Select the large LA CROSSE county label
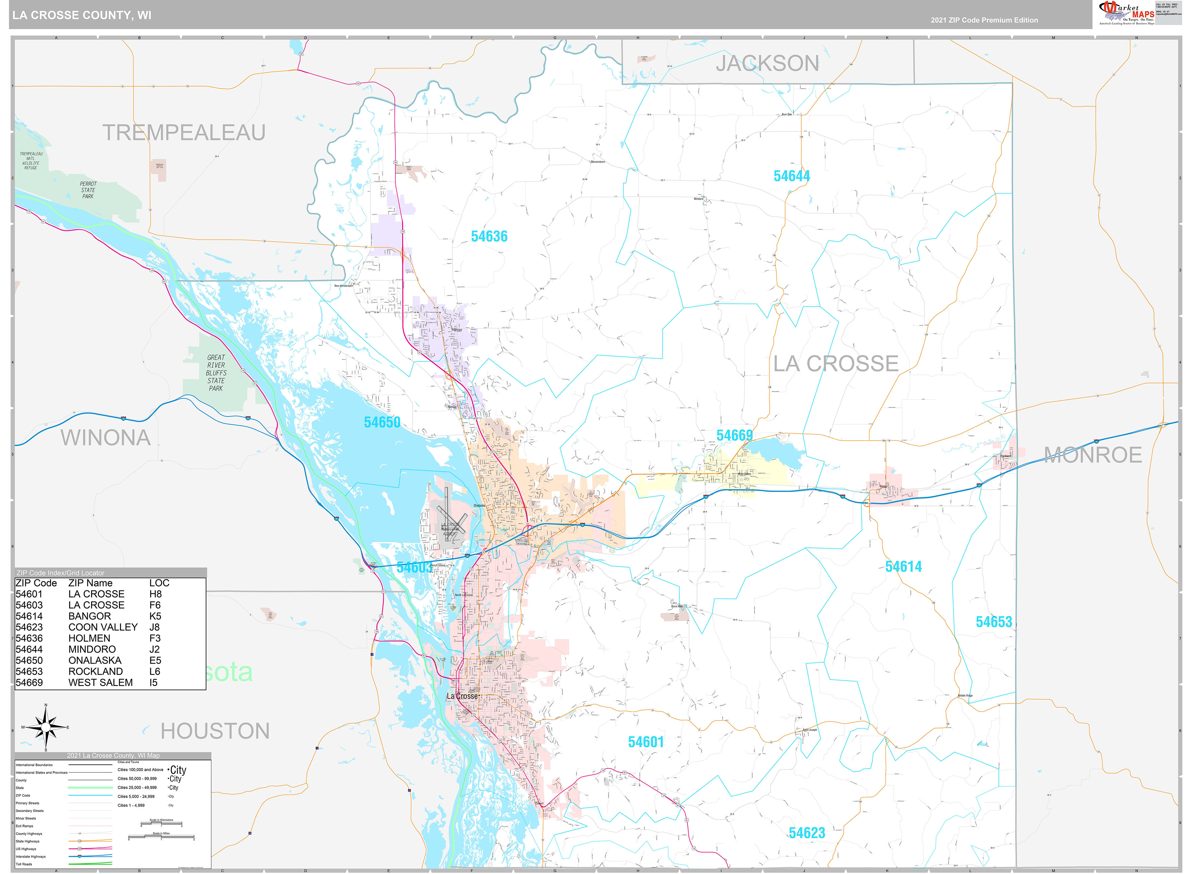The height and width of the screenshot is (874, 1188). tap(836, 363)
